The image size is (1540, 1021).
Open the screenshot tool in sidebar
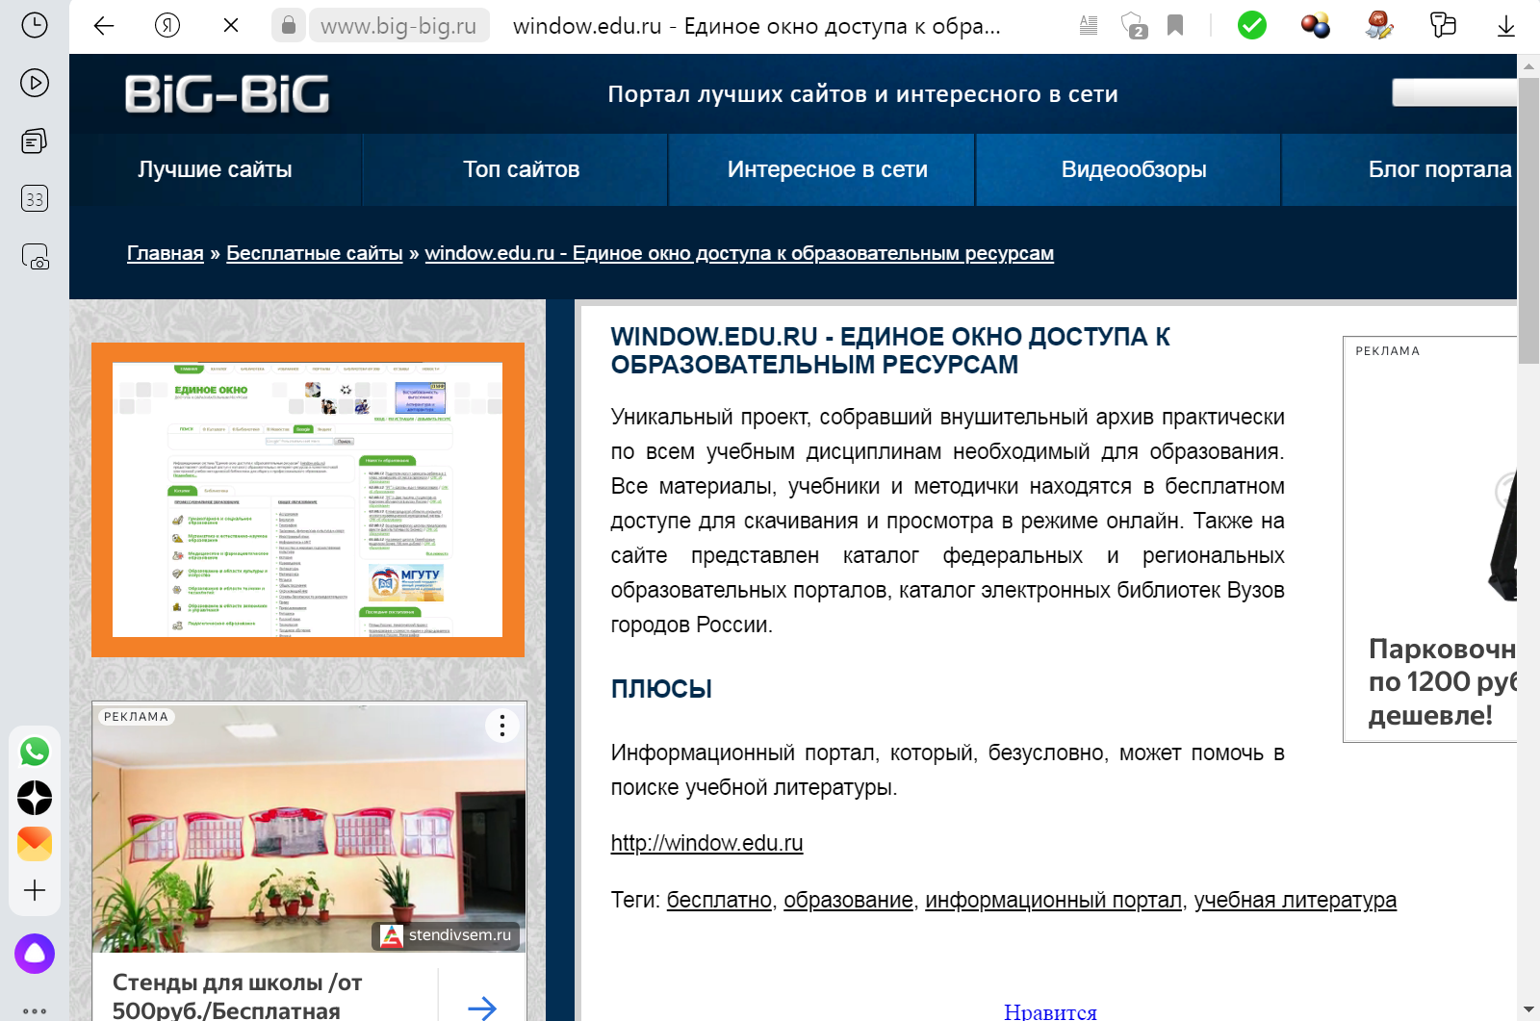[x=35, y=257]
